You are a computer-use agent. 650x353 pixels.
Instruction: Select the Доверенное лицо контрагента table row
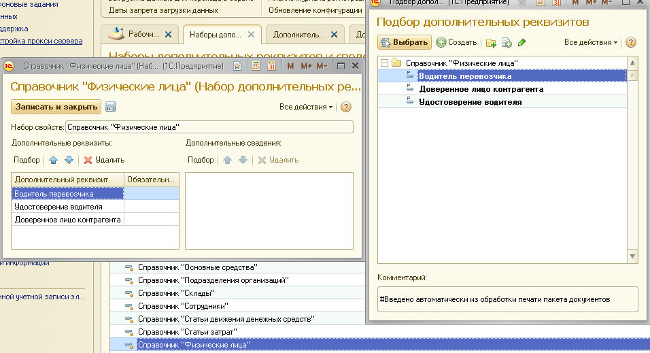[x=95, y=220]
